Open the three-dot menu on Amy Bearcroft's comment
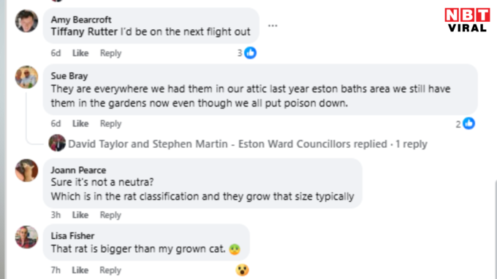This screenshot has height=279, width=497. tap(273, 25)
